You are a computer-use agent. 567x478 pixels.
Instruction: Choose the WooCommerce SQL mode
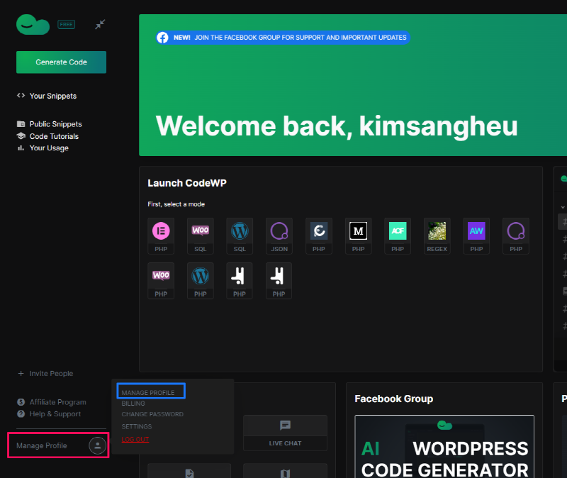pyautogui.click(x=201, y=231)
